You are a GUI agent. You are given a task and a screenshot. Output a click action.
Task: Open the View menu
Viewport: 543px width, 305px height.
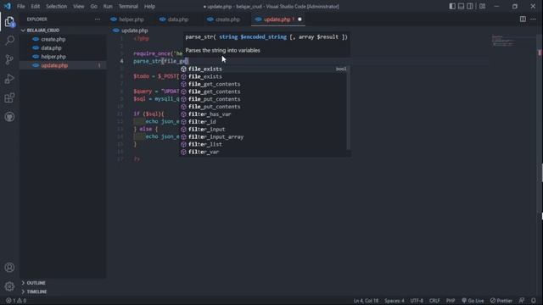(x=79, y=6)
